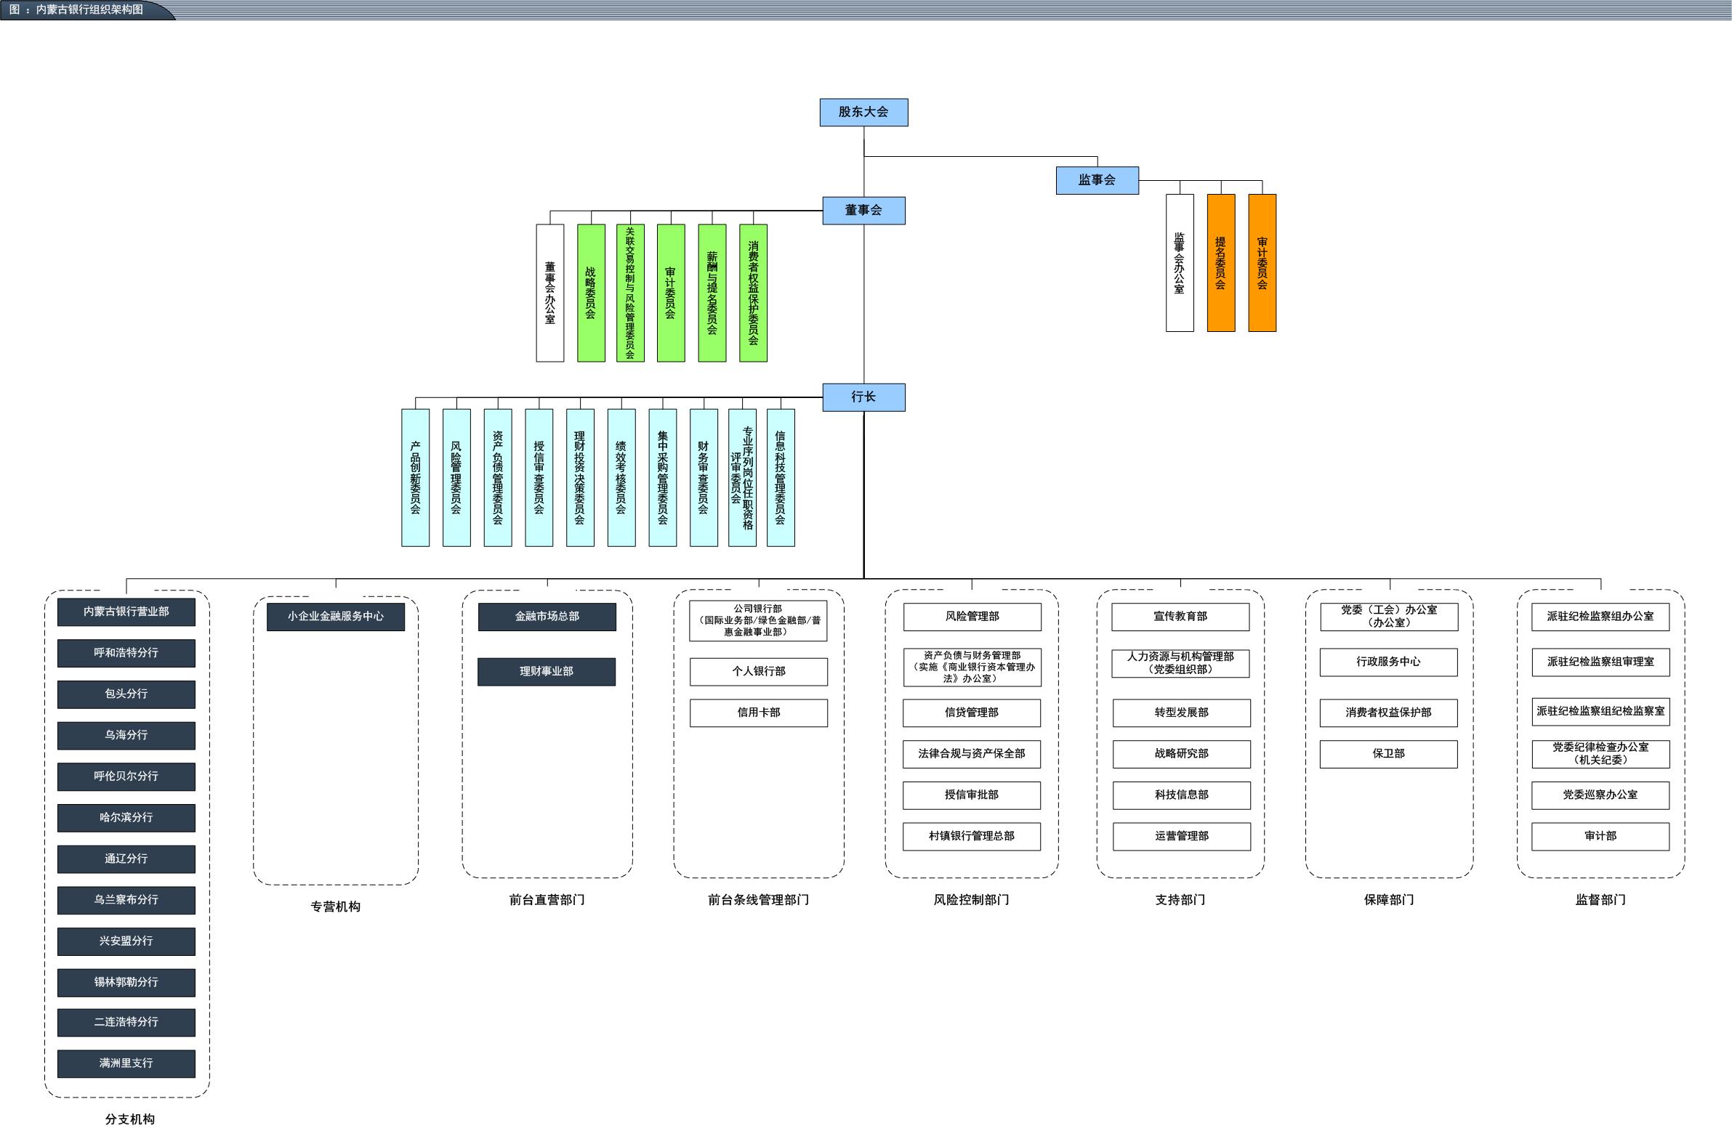Screen dimensions: 1732x1128
Task: Click the 风险管理部 box
Action: (x=972, y=617)
